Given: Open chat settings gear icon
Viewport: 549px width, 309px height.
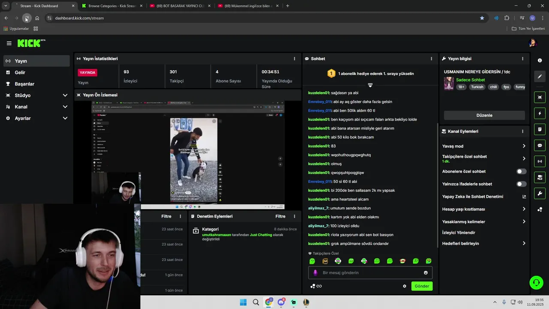Looking at the screenshot, I should (x=404, y=286).
